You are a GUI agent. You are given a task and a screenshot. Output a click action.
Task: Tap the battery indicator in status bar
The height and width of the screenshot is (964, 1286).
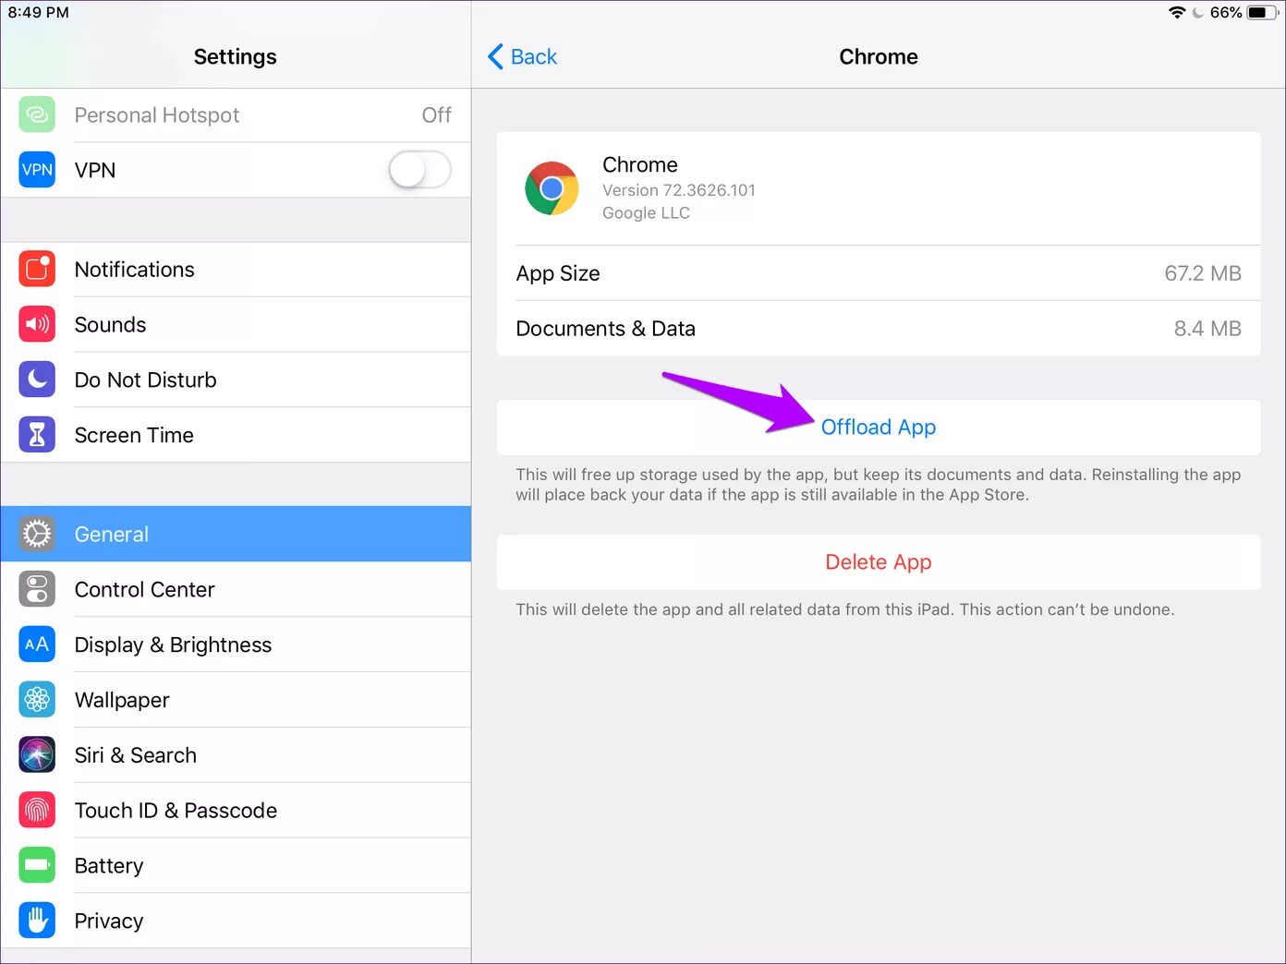tap(1262, 13)
